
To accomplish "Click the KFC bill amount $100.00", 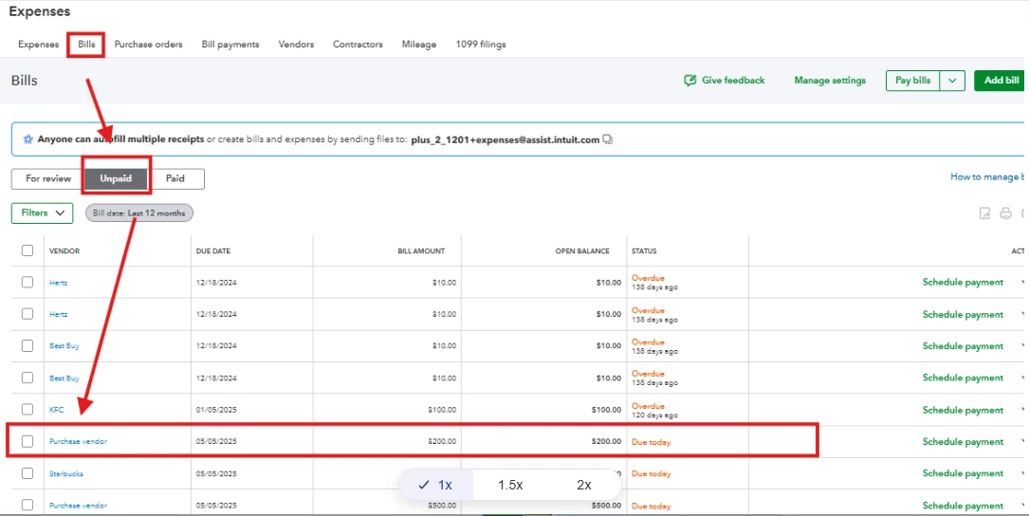I will point(442,410).
